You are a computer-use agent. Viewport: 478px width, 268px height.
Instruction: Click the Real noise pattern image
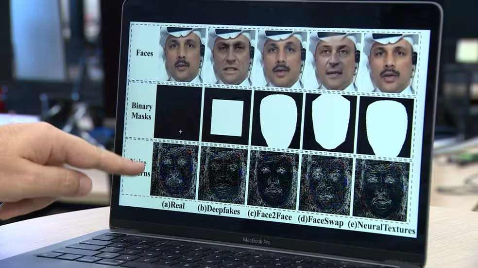pyautogui.click(x=174, y=172)
